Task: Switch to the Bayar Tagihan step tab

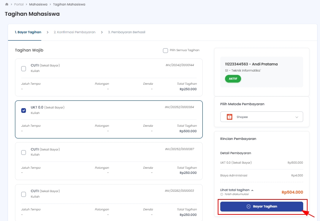Action: point(28,32)
